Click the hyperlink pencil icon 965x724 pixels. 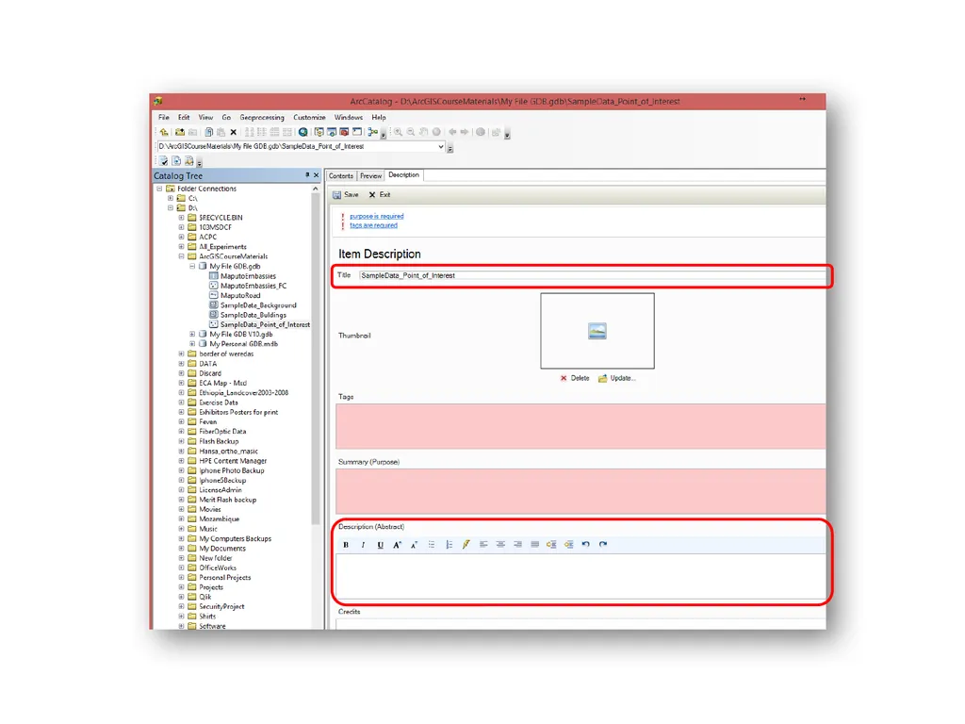tap(466, 544)
